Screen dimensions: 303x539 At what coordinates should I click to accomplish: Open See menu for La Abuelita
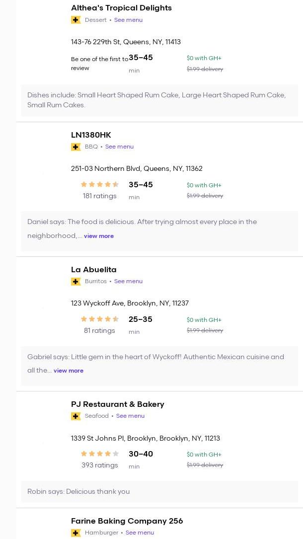point(128,281)
